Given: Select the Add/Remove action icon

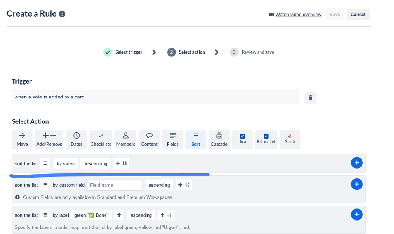Looking at the screenshot, I should [49, 139].
